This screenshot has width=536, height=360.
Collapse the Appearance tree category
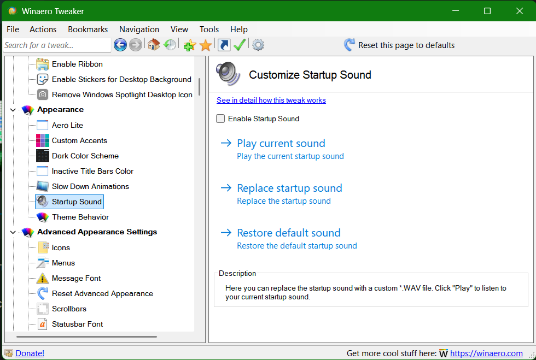[x=13, y=110]
